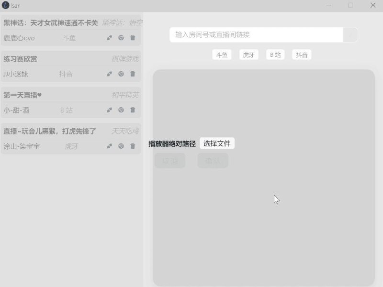Switch to the 抖音 platform tab

pyautogui.click(x=302, y=54)
